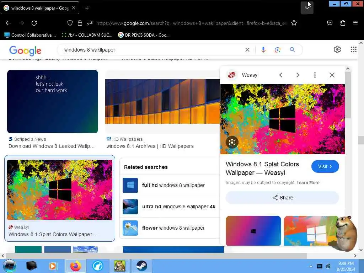The image size is (364, 273).
Task: Open the shhh let's not leak wallpaper thumbnail
Action: [x=53, y=101]
